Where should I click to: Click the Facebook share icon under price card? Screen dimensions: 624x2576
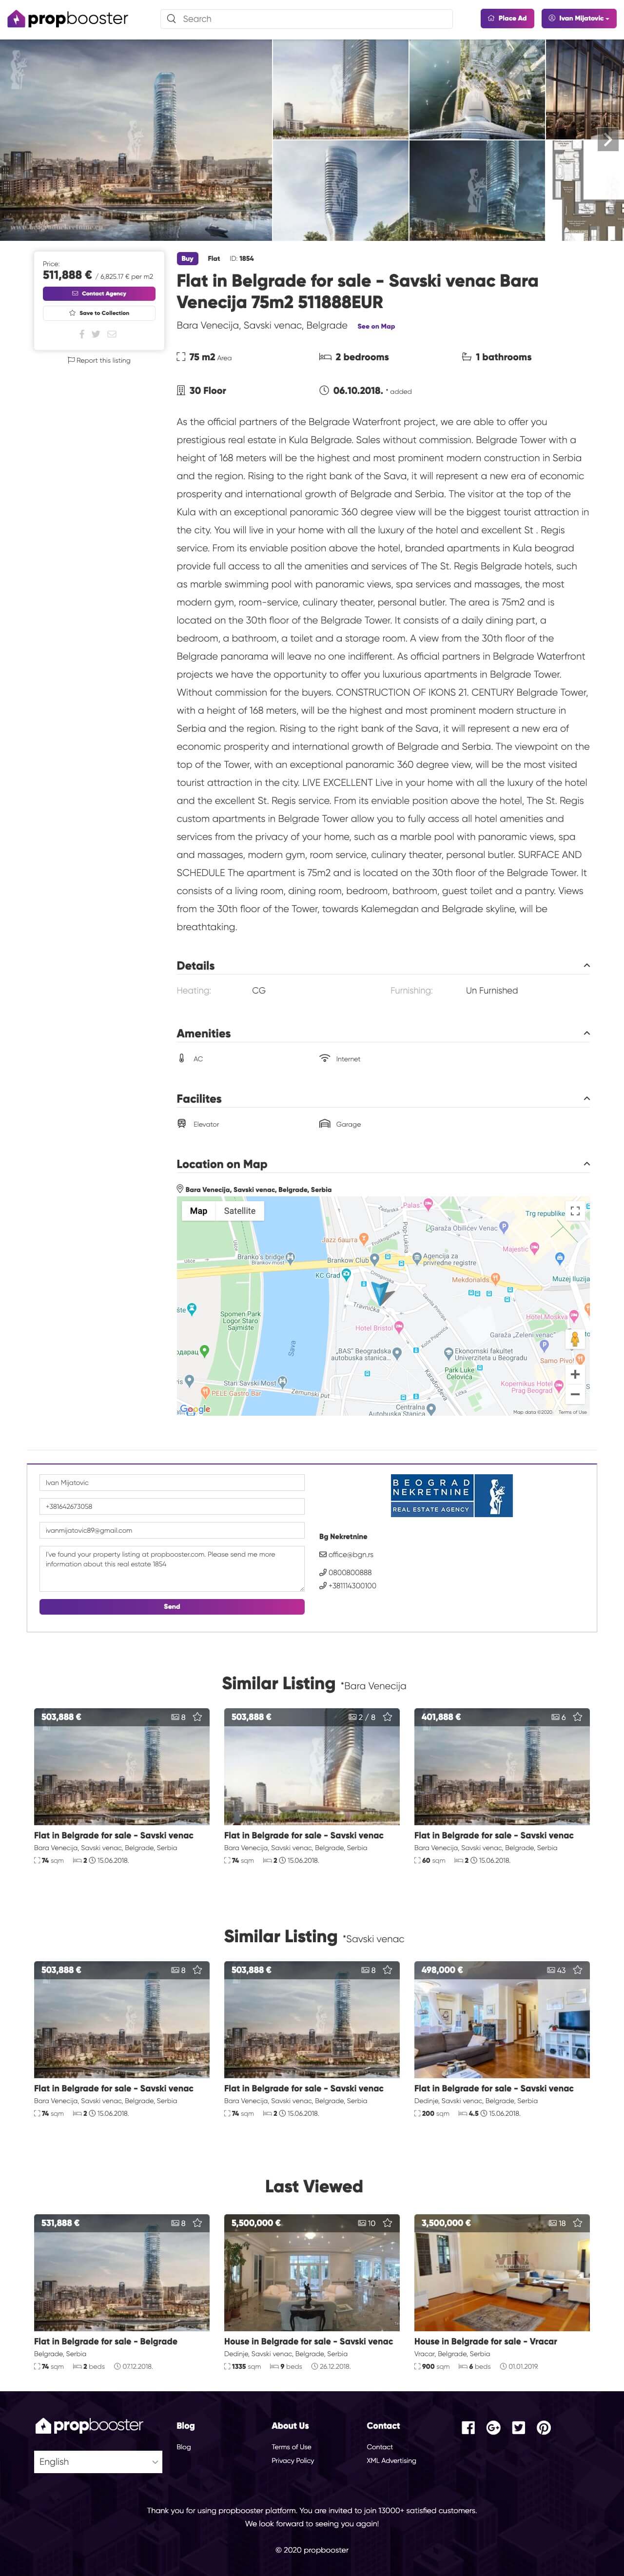tap(82, 334)
